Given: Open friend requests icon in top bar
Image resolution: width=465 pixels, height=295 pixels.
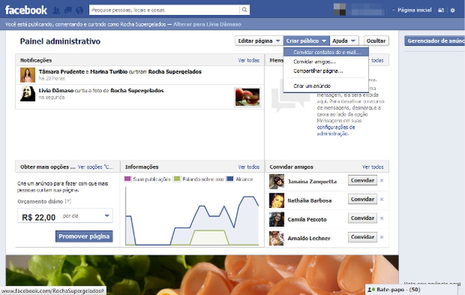Looking at the screenshot, I should tap(56, 10).
